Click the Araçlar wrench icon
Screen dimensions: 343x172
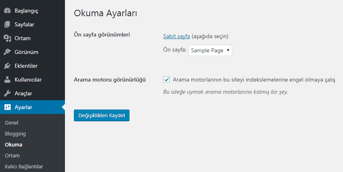coord(7,93)
